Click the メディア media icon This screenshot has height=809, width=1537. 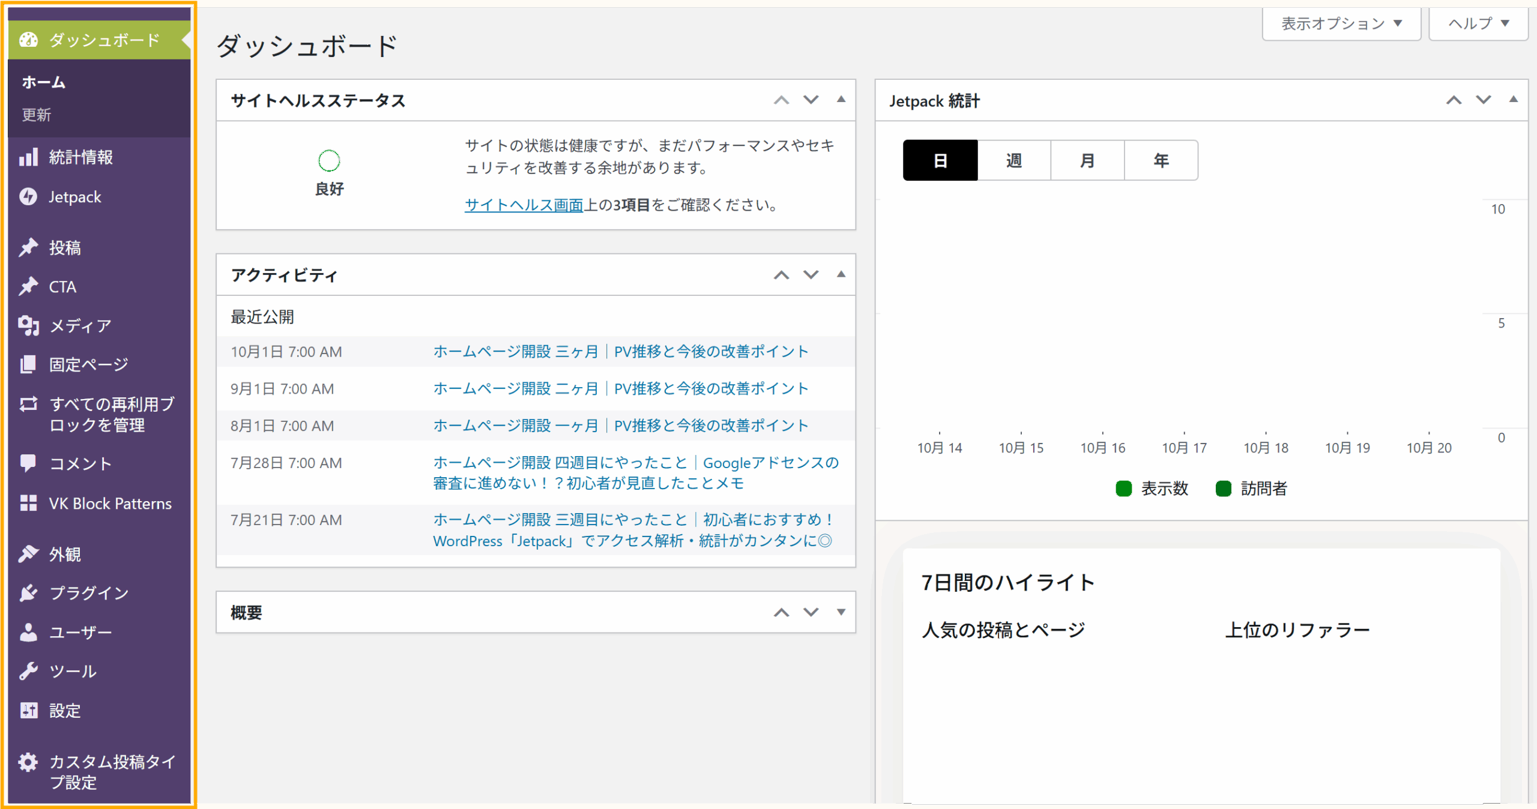28,326
